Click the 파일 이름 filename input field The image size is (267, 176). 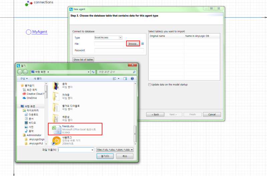74,150
